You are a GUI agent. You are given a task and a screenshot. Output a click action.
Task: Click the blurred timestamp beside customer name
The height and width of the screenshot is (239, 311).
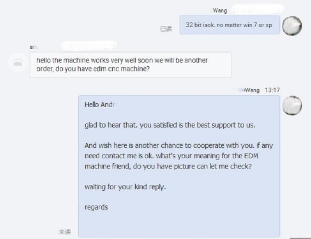point(88,46)
